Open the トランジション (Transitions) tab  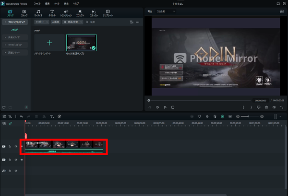point(66,13)
